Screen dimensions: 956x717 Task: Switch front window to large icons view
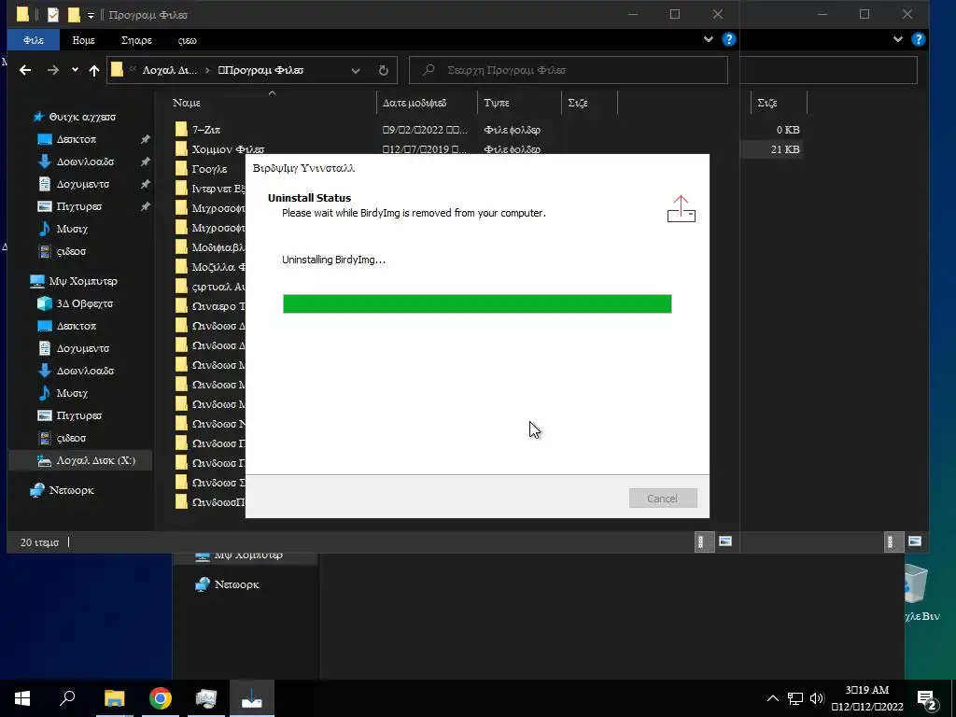(x=724, y=541)
